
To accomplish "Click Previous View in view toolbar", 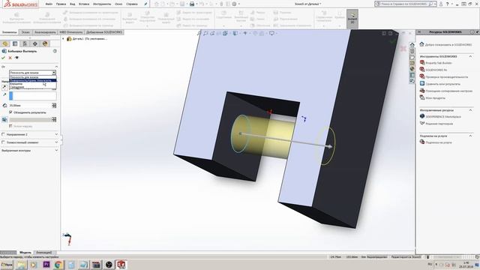I will click(x=212, y=33).
